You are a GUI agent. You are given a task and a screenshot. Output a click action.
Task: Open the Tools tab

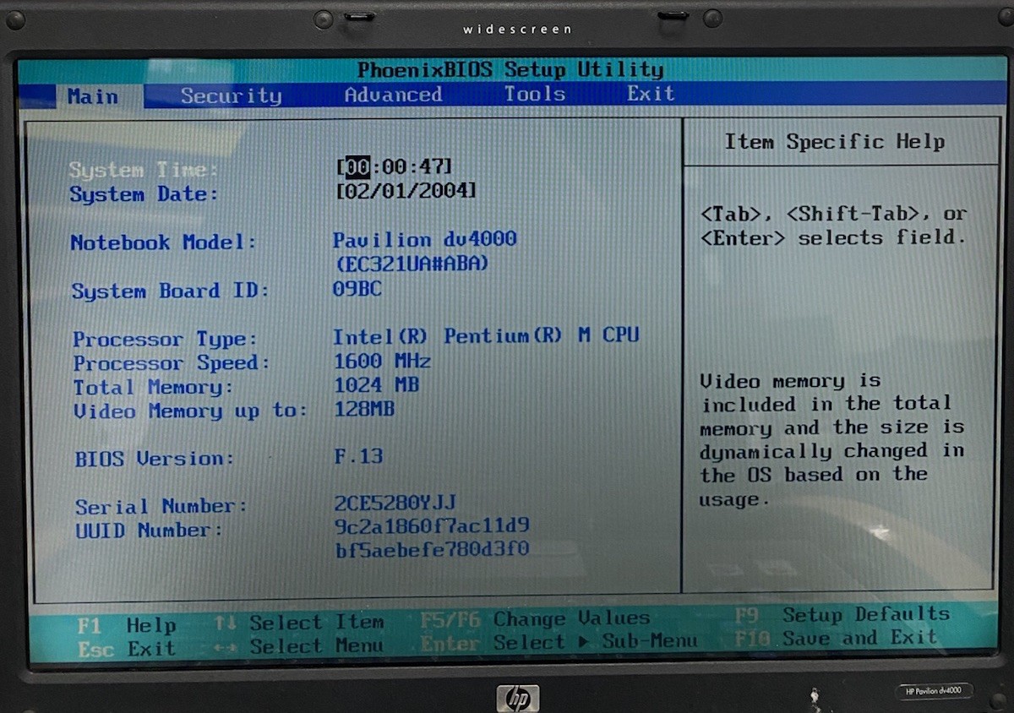tap(535, 94)
